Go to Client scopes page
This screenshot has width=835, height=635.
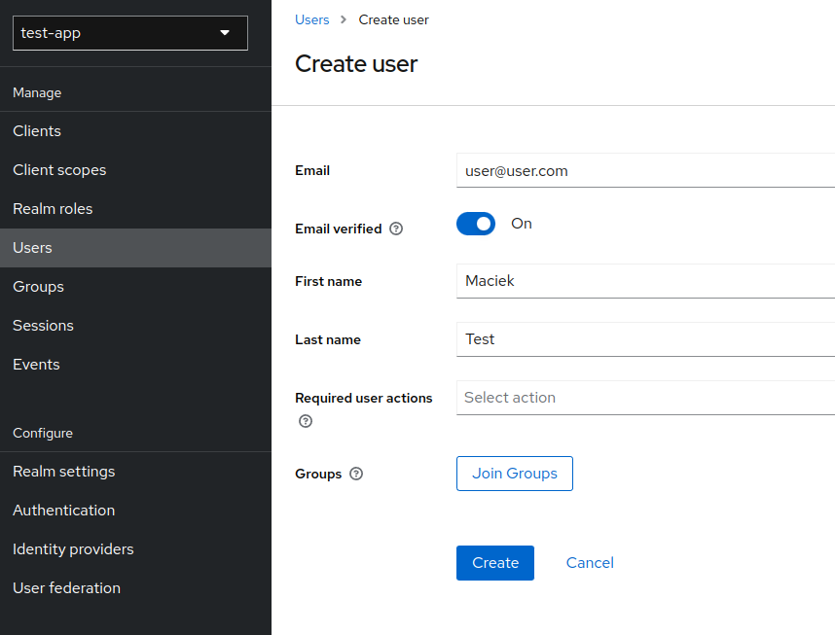pyautogui.click(x=59, y=170)
